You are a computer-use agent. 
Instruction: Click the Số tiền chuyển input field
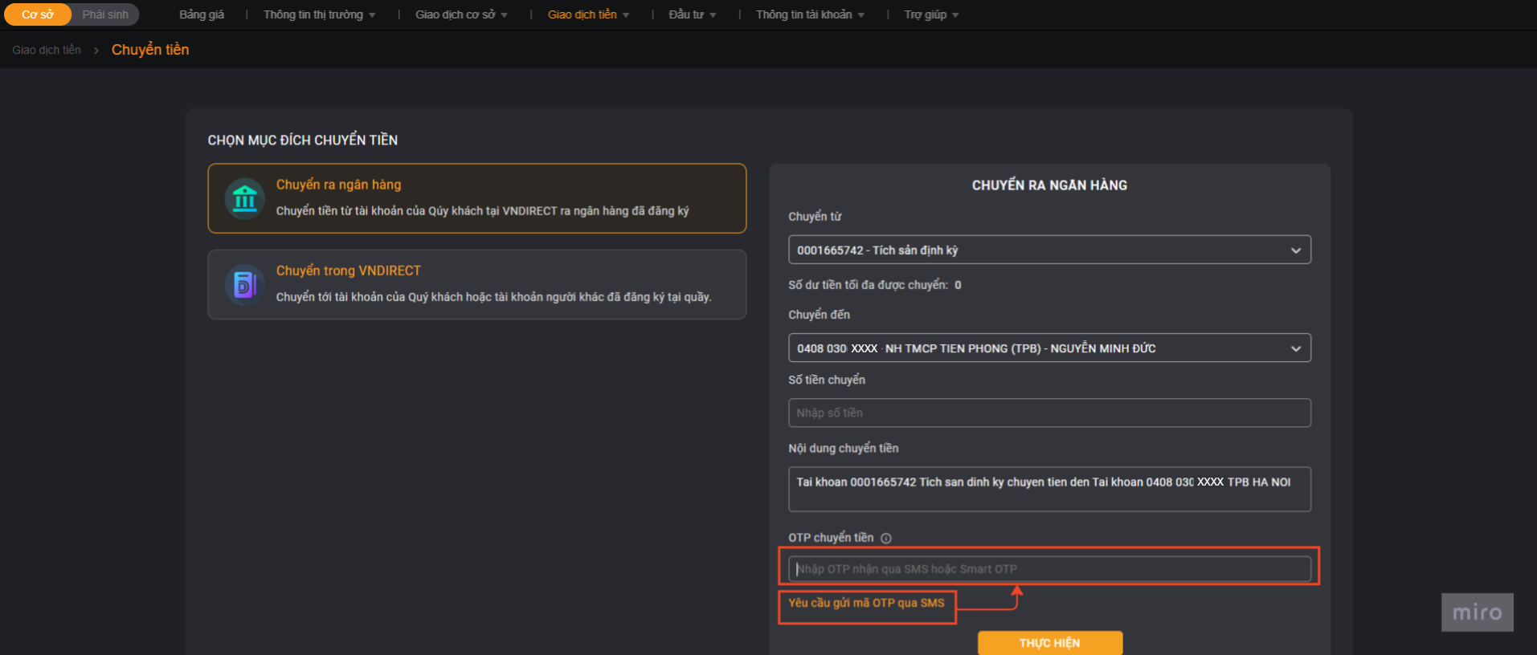click(1049, 413)
